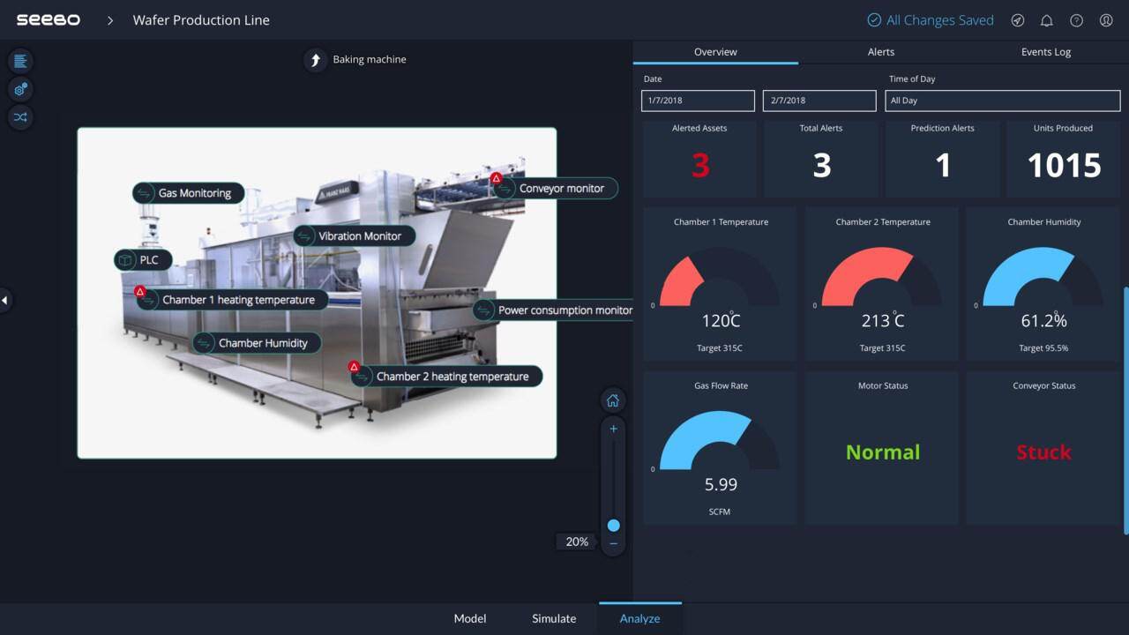Switch to the Simulate mode
The width and height of the screenshot is (1129, 635).
pos(554,618)
